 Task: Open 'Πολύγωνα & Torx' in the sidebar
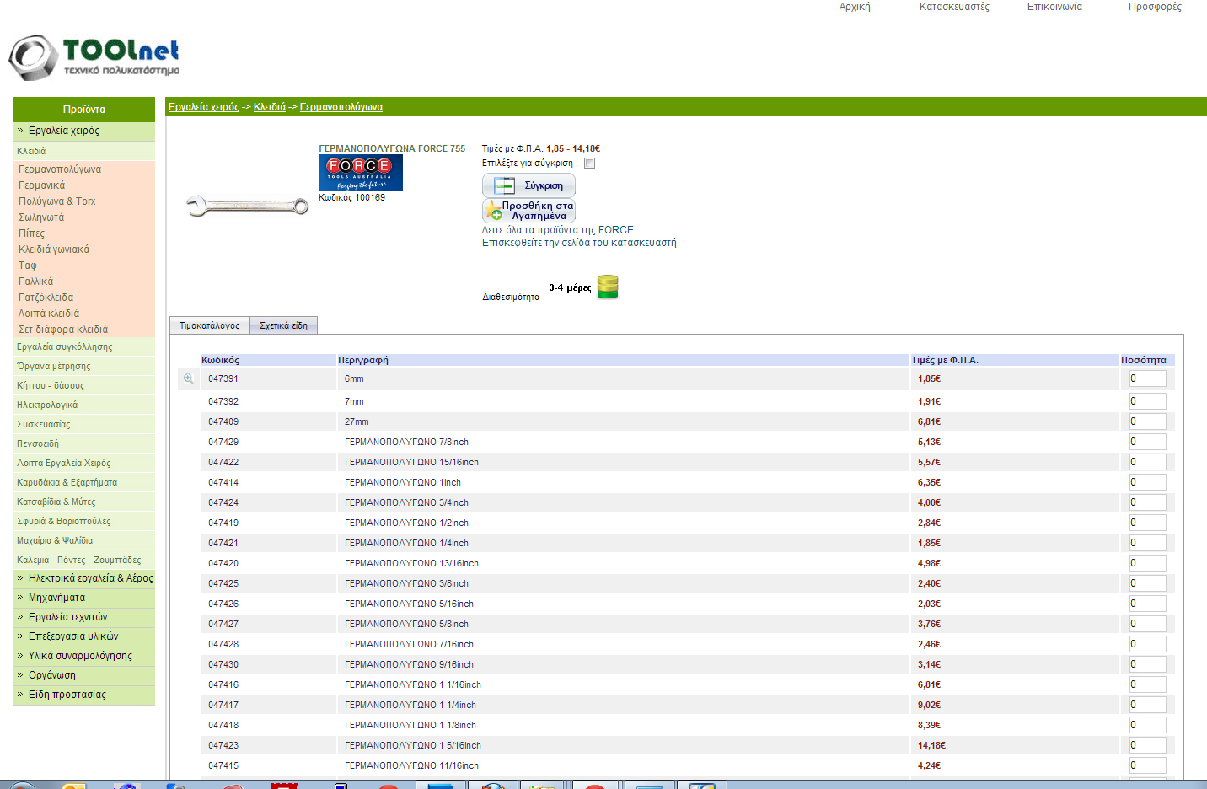tap(57, 201)
